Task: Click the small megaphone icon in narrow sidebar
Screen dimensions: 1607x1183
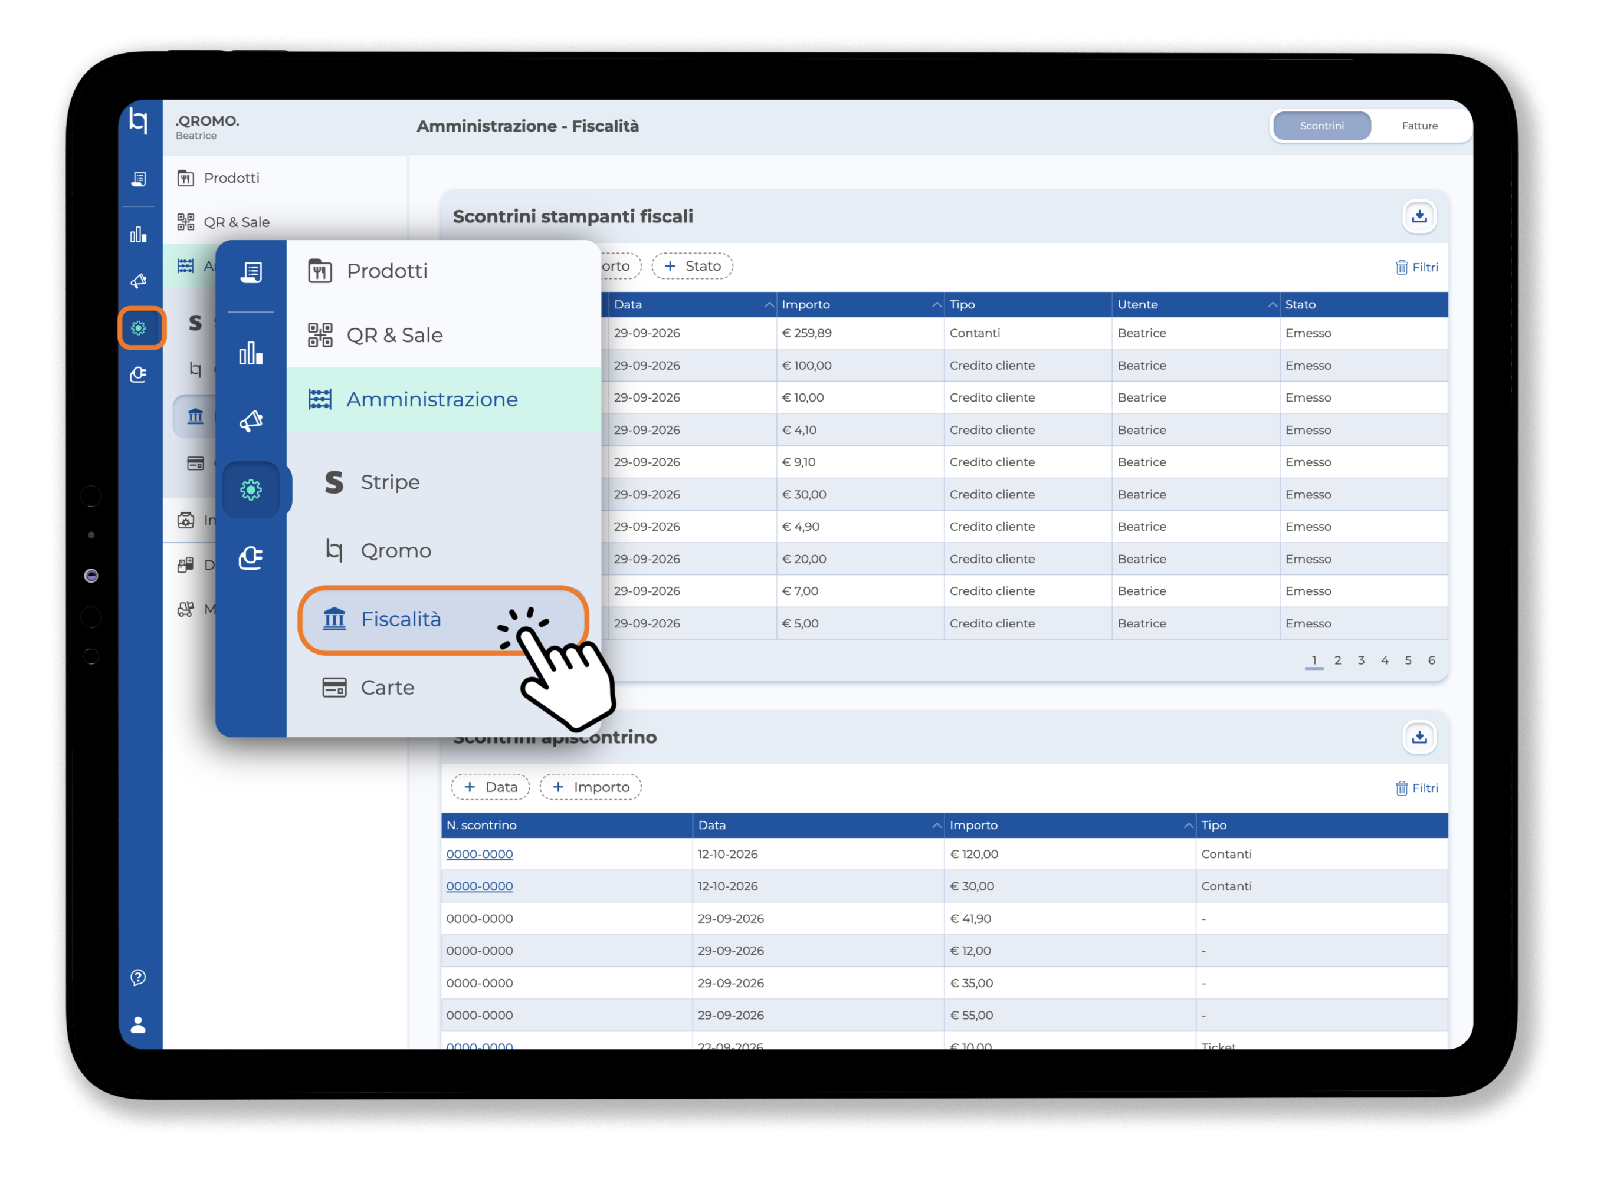Action: click(138, 280)
